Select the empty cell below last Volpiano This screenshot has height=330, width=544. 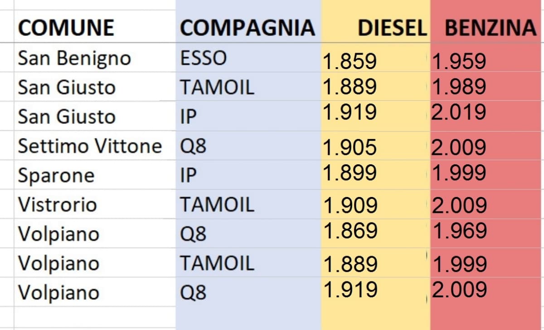94,315
